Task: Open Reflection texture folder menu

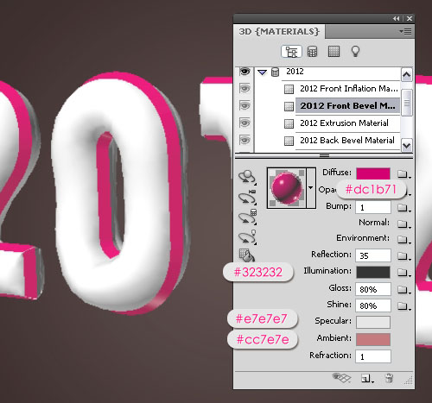Action: [403, 256]
